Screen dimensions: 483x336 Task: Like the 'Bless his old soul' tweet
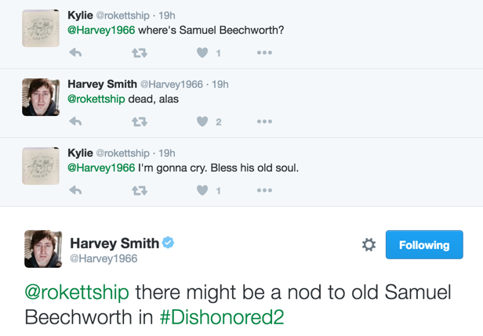[x=202, y=190]
